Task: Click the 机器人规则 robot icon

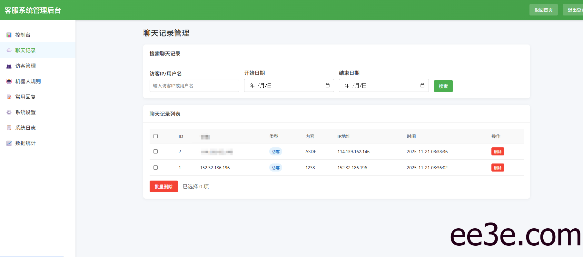Action: coord(9,81)
